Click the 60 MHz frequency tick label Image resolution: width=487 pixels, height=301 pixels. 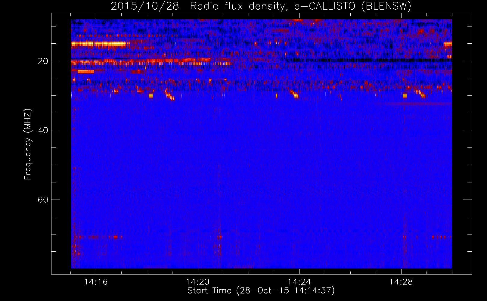tap(43, 200)
